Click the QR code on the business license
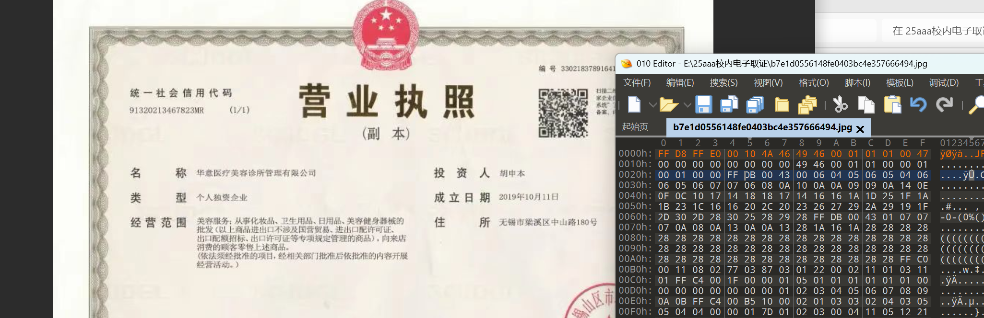The height and width of the screenshot is (318, 984). pyautogui.click(x=563, y=113)
